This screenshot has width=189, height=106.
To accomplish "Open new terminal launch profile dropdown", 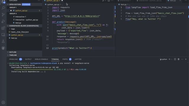I will (x=172, y=59).
